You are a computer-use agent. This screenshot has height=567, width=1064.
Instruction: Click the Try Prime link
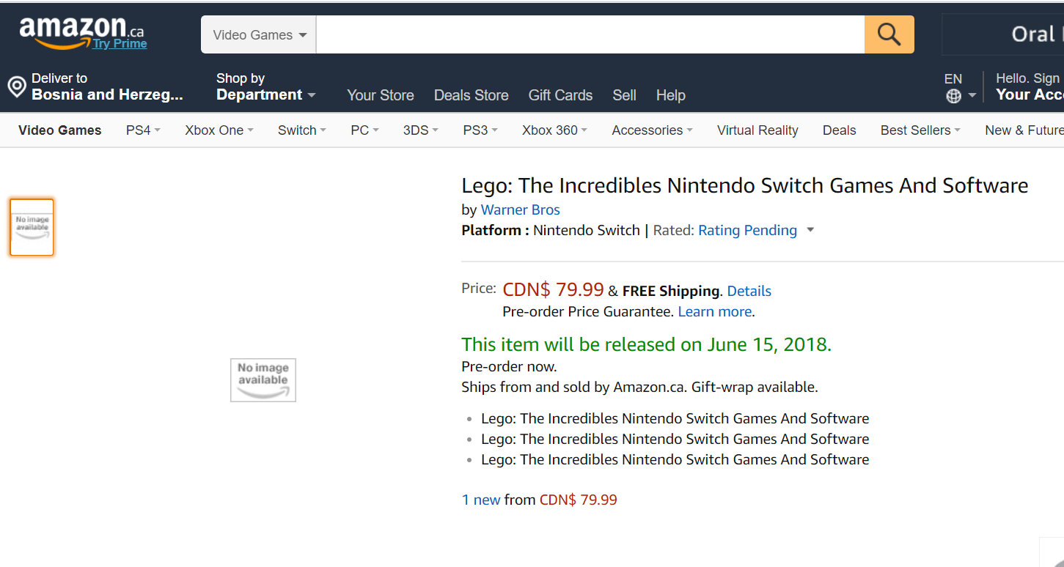[120, 44]
